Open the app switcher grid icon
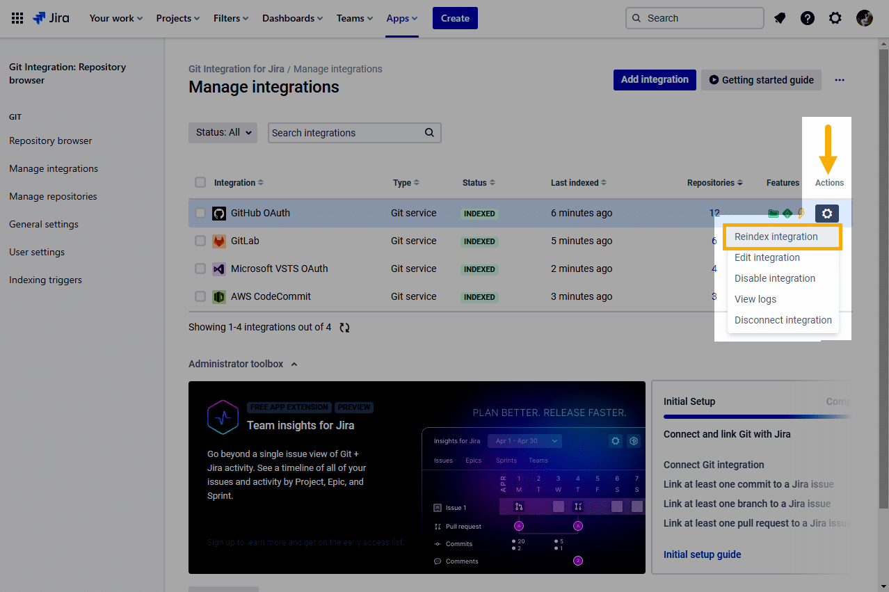889x592 pixels. coord(17,18)
